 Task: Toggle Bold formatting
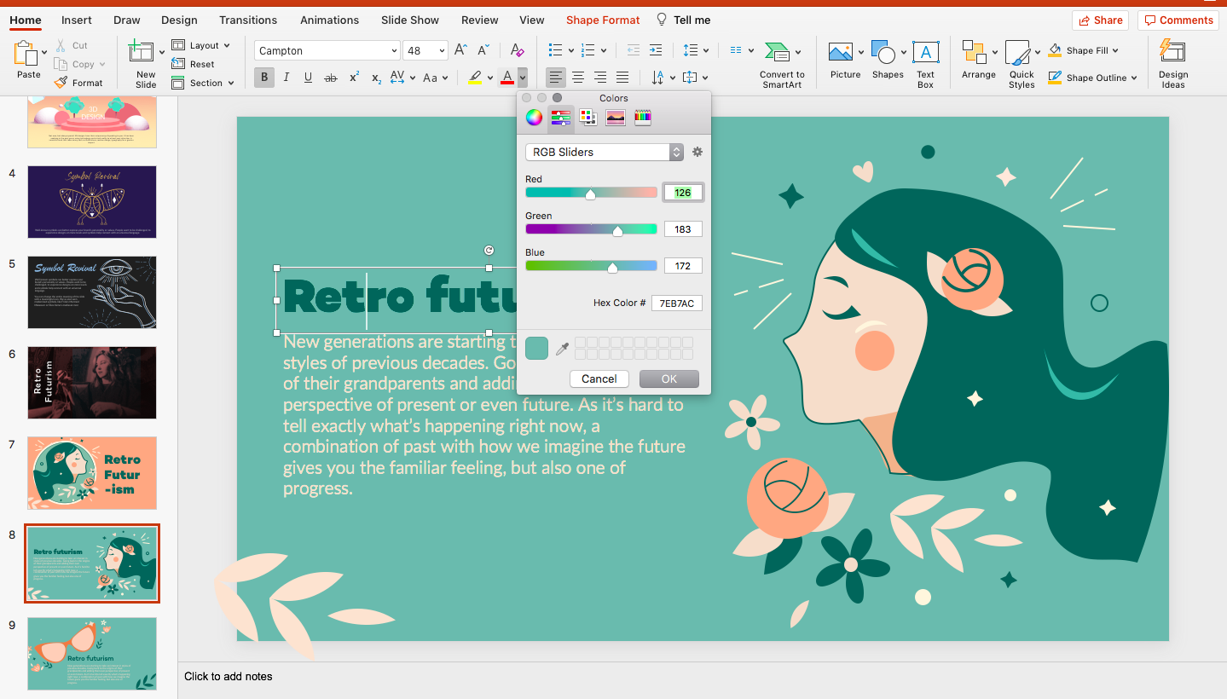[x=264, y=78]
